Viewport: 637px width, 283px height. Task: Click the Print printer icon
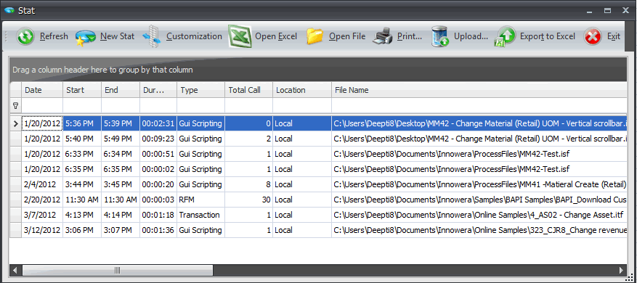click(383, 36)
